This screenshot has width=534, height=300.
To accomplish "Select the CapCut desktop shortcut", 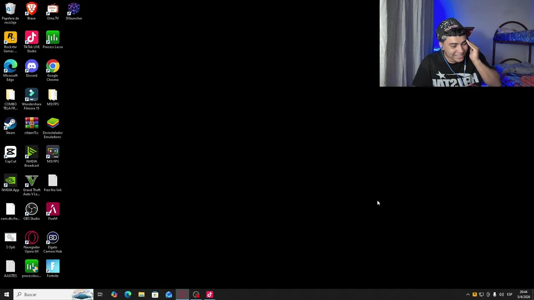I will click(10, 155).
